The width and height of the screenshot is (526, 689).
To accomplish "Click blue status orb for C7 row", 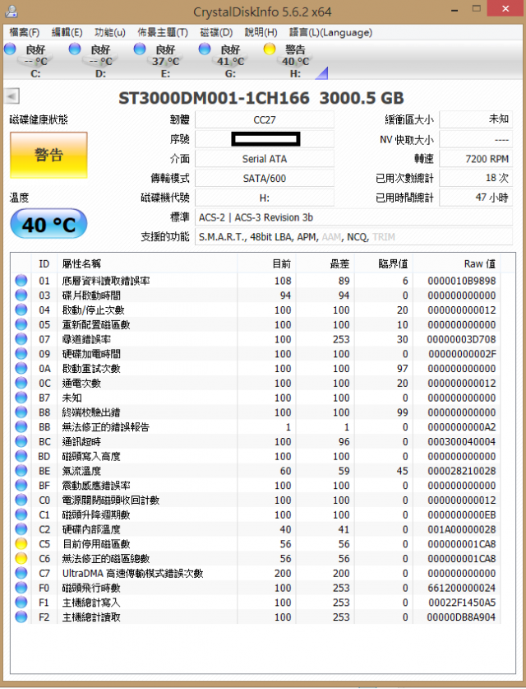I will coord(21,573).
